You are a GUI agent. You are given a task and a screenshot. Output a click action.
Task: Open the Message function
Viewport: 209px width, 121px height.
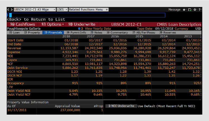[174, 9]
